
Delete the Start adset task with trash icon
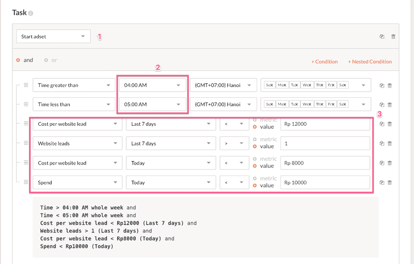tap(393, 36)
